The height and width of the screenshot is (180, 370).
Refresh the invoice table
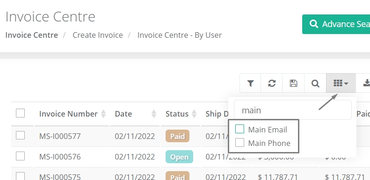272,83
